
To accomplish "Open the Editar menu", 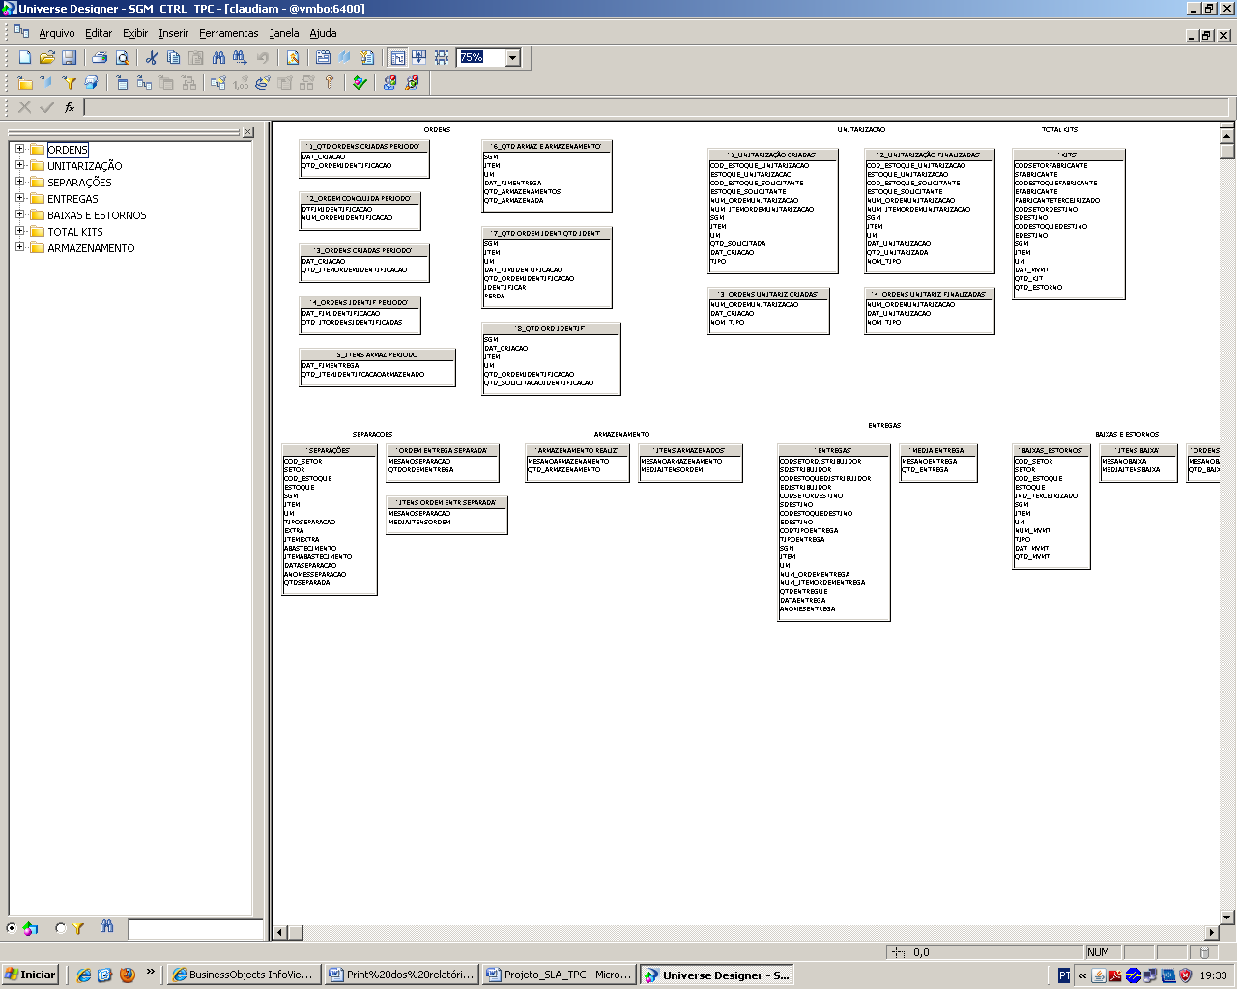I will pyautogui.click(x=99, y=33).
